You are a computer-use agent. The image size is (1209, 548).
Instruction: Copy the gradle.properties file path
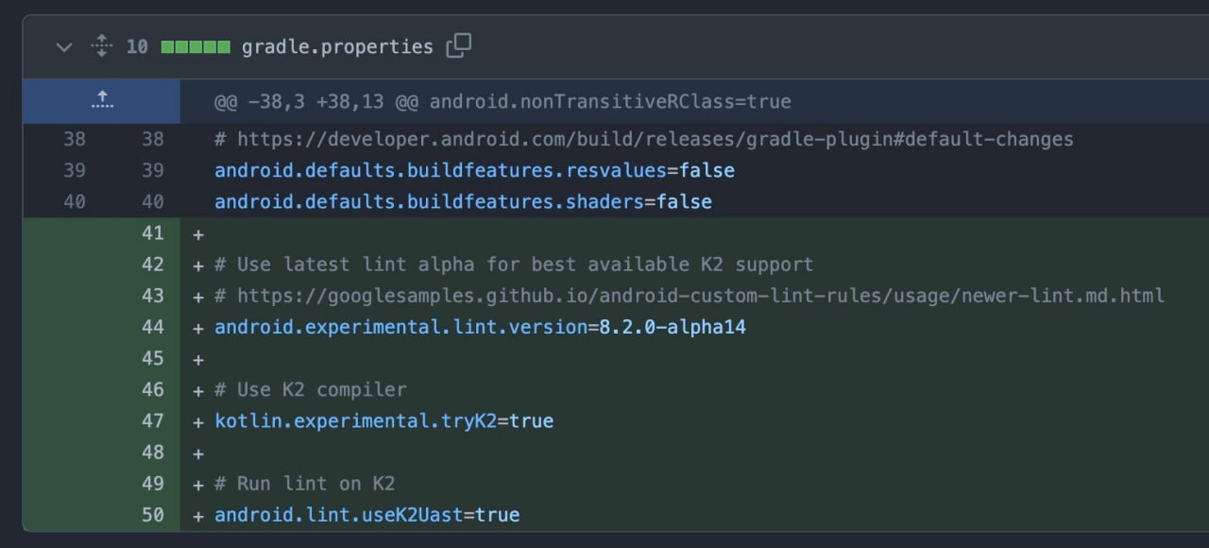458,45
